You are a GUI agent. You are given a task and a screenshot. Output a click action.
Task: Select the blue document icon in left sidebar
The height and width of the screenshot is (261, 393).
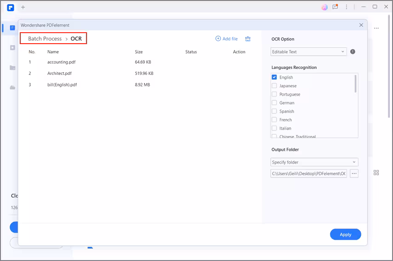coord(12,28)
